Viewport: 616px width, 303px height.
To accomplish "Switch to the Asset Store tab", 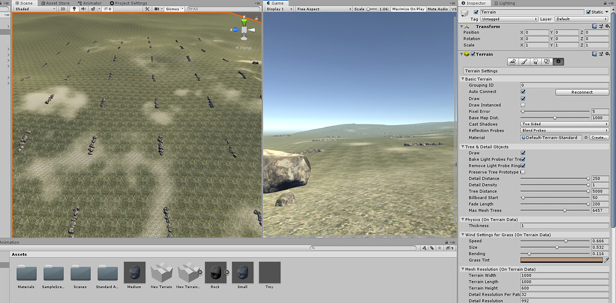I will click(x=55, y=3).
